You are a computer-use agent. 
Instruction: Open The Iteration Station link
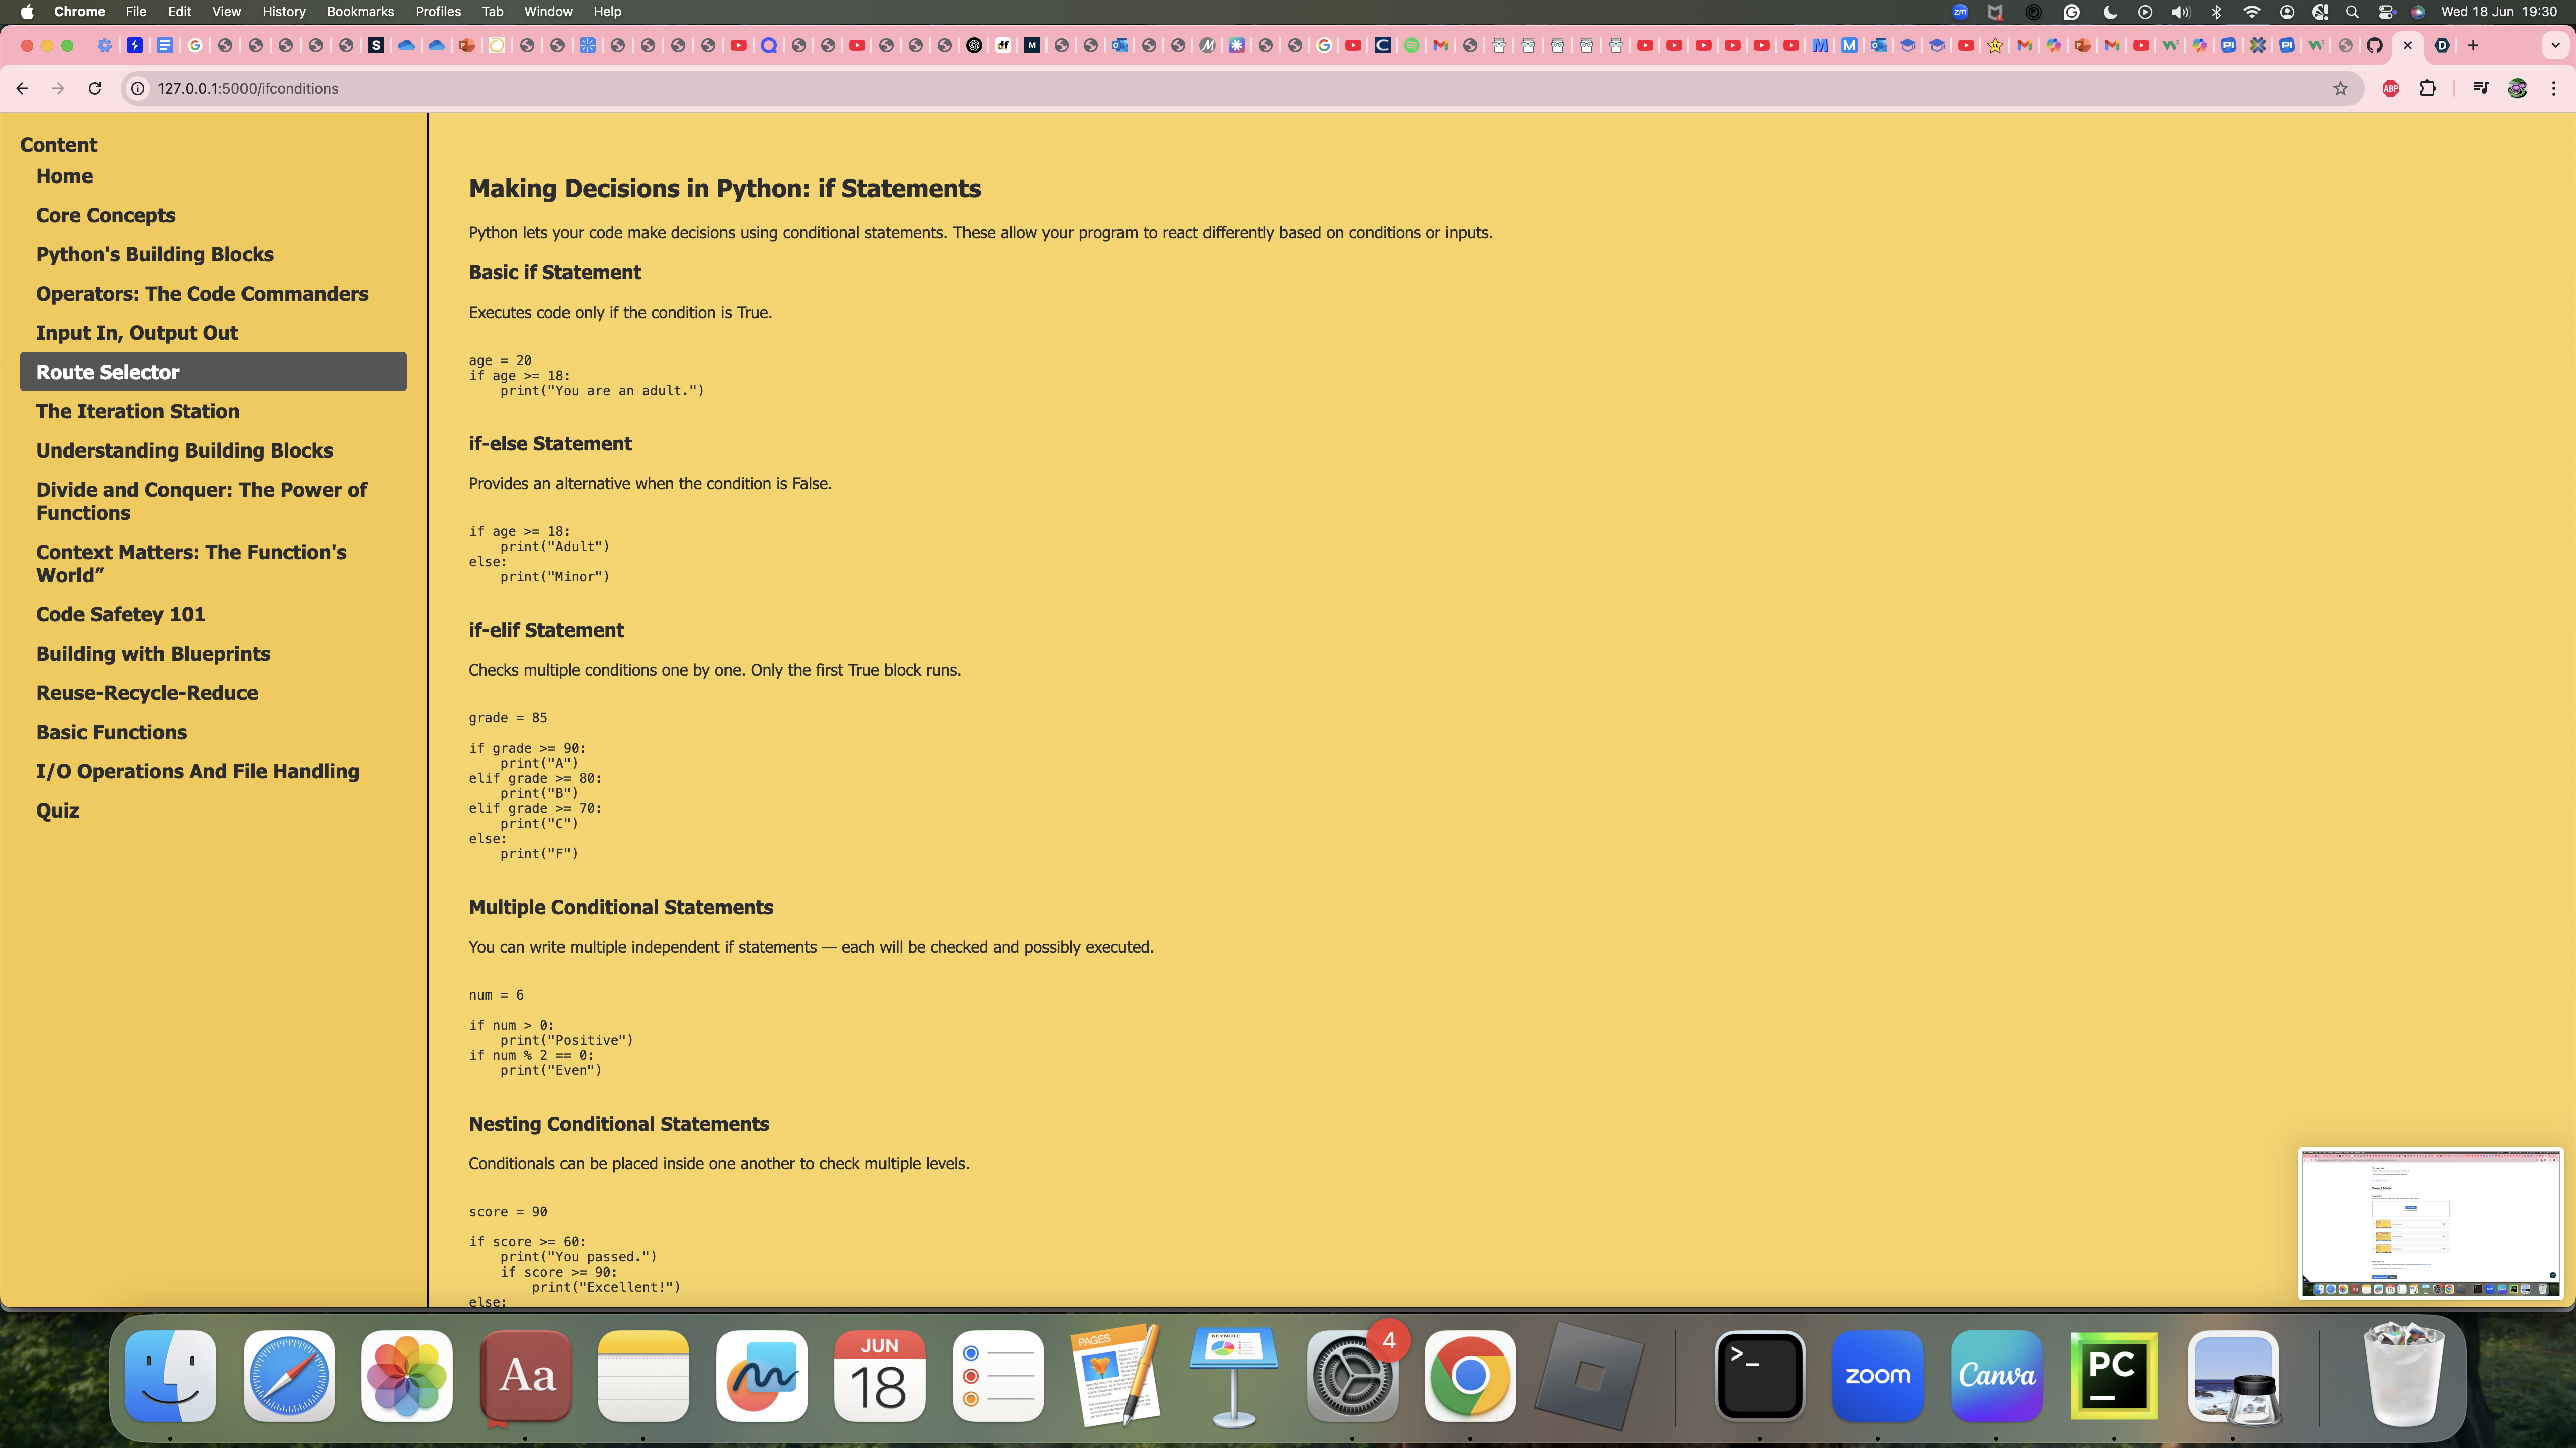coord(138,411)
